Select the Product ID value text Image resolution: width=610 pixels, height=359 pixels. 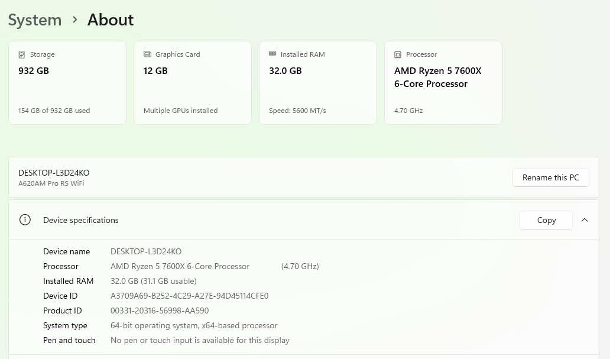160,311
